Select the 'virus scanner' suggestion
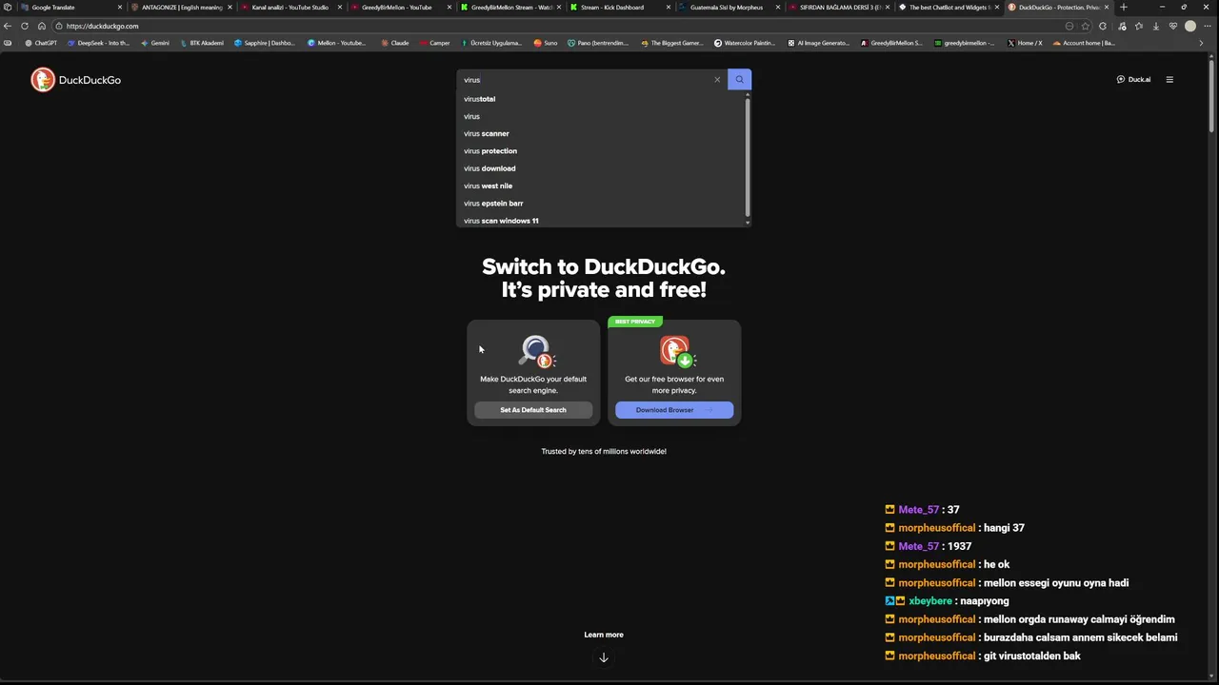 [602, 133]
